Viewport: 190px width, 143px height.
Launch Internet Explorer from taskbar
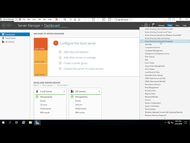tap(23, 122)
